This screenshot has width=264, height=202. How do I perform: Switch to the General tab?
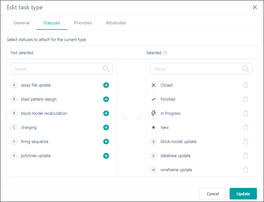[22, 23]
